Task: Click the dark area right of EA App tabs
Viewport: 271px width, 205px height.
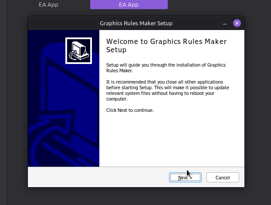Action: coord(218,5)
